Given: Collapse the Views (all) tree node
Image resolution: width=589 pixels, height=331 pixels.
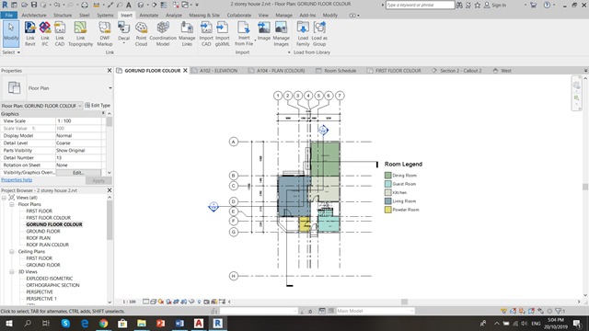Looking at the screenshot, I should click(x=4, y=198).
